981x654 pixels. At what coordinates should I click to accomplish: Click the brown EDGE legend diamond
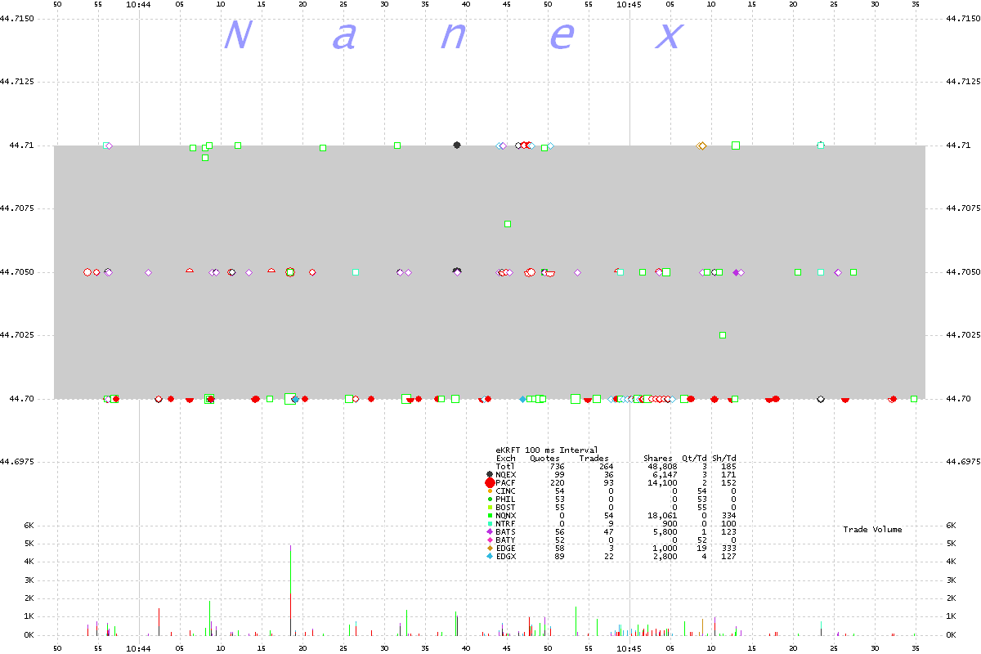click(x=490, y=548)
